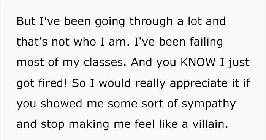
Task: Click the word "stop"
Action: click(x=53, y=125)
